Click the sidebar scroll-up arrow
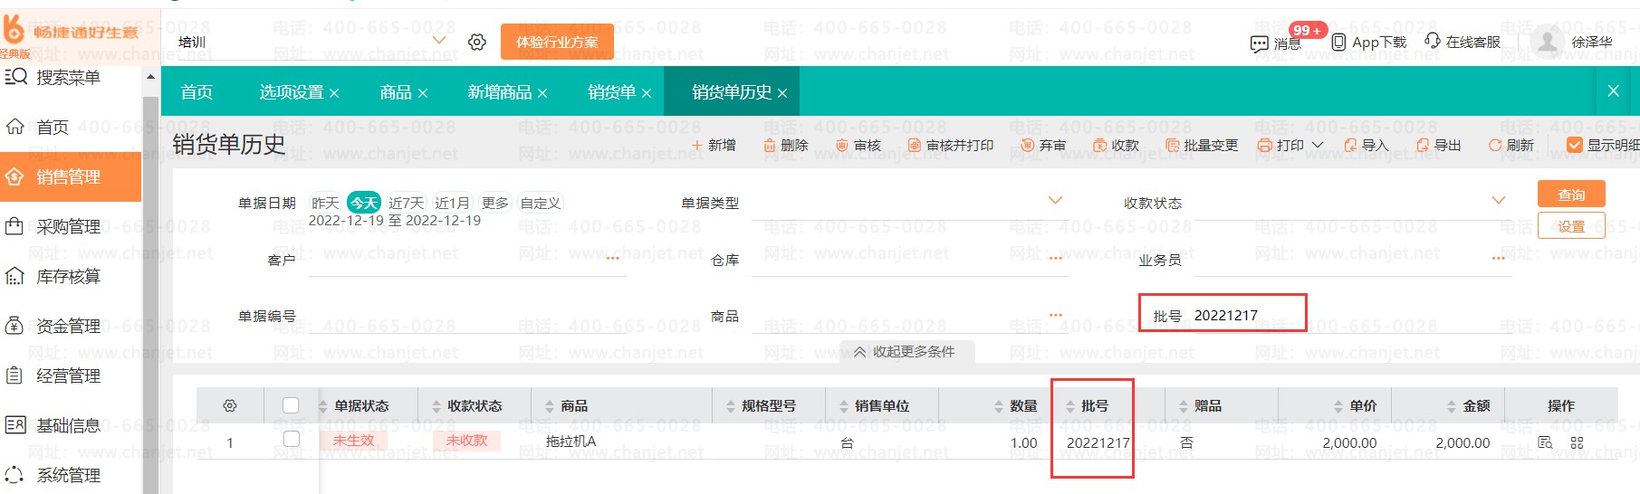Viewport: 1640px width, 494px height. point(150,78)
